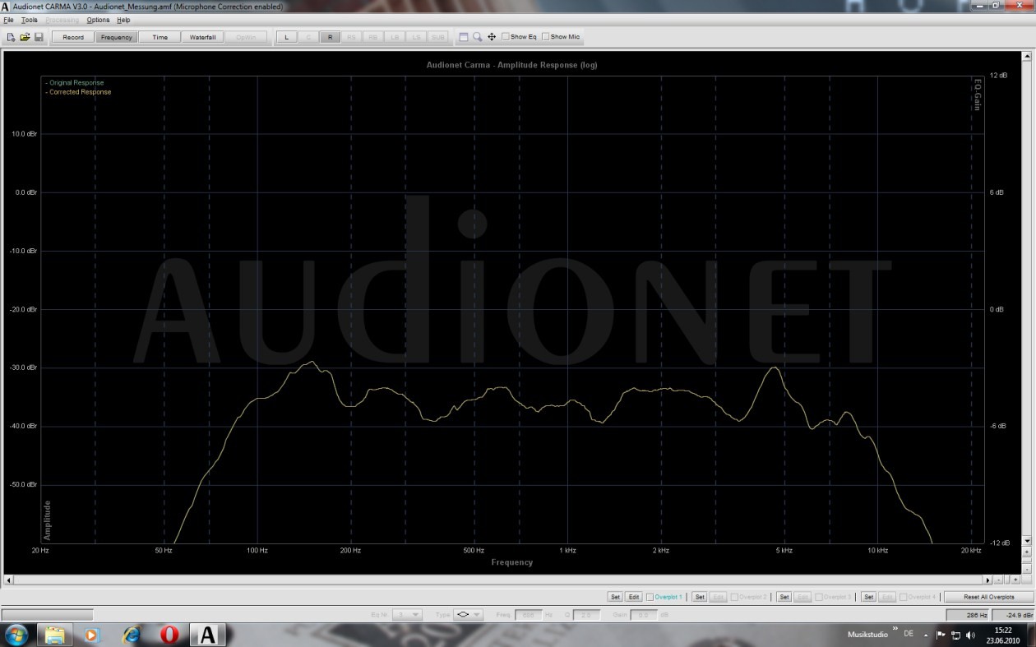This screenshot has width=1036, height=647.
Task: Enable the Show Mic checkbox
Action: click(546, 37)
